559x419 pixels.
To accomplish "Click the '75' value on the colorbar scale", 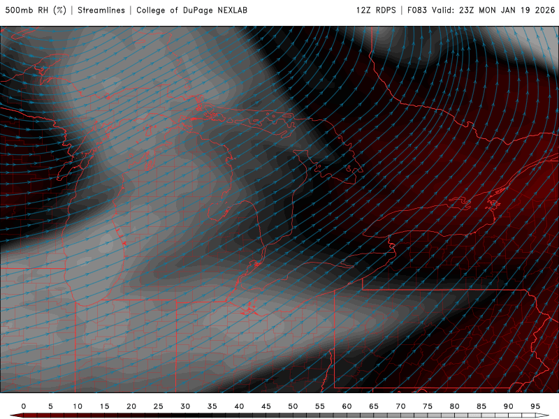I will [428, 406].
